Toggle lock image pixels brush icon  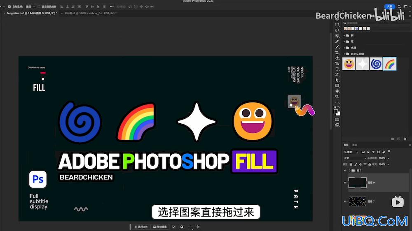356,164
